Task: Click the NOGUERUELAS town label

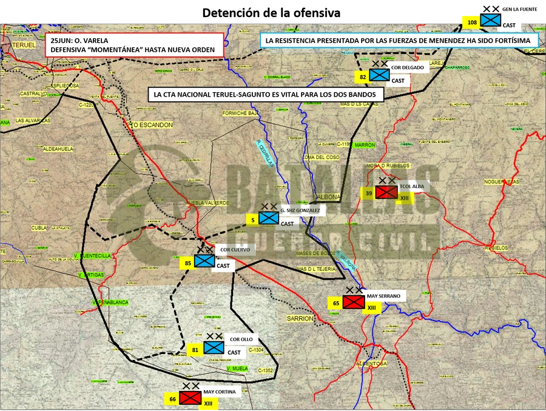Action: tap(502, 182)
